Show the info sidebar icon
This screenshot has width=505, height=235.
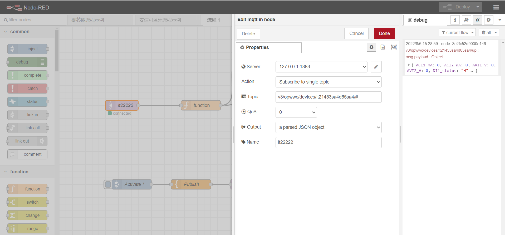455,20
